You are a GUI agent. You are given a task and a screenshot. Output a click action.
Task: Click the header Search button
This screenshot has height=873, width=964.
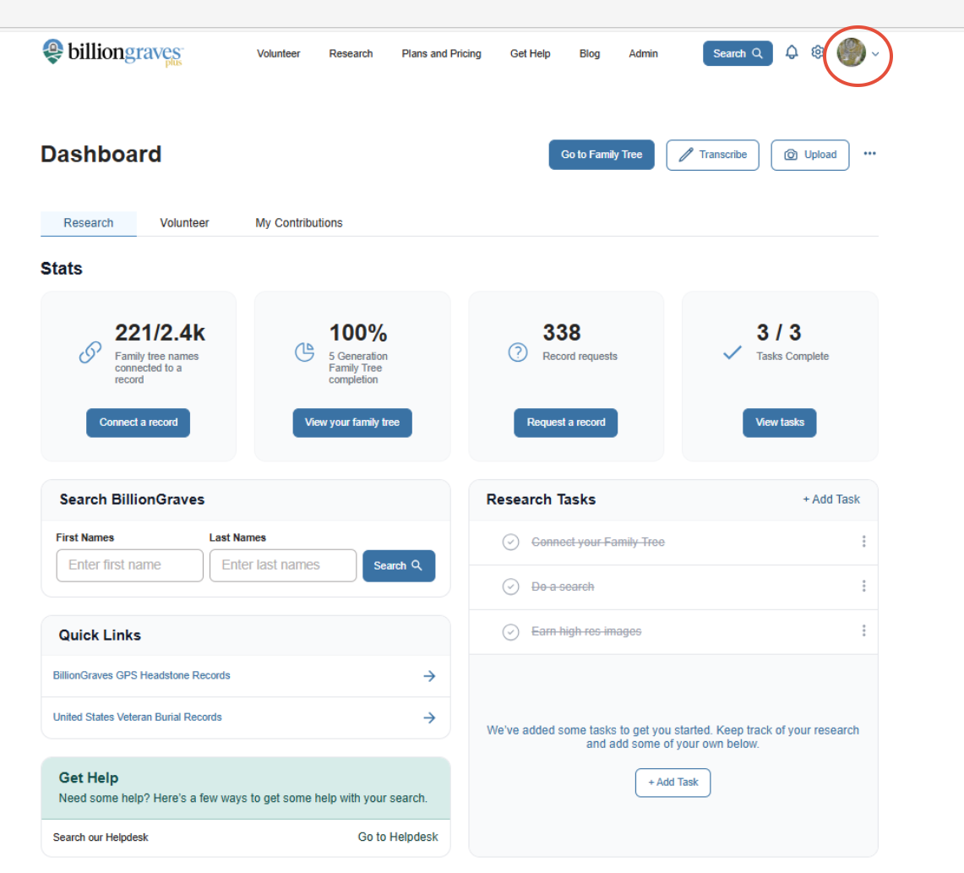tap(738, 53)
